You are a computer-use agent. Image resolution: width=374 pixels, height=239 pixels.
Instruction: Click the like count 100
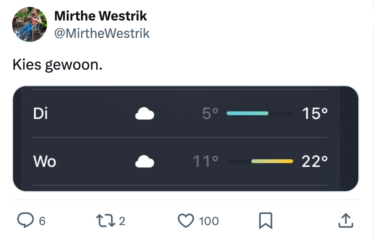(209, 221)
